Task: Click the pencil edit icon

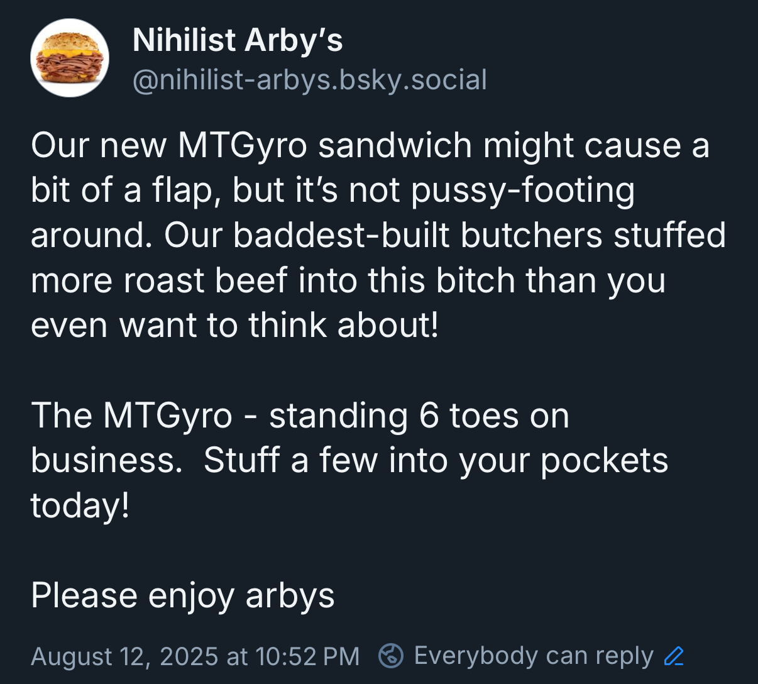Action: click(x=674, y=656)
